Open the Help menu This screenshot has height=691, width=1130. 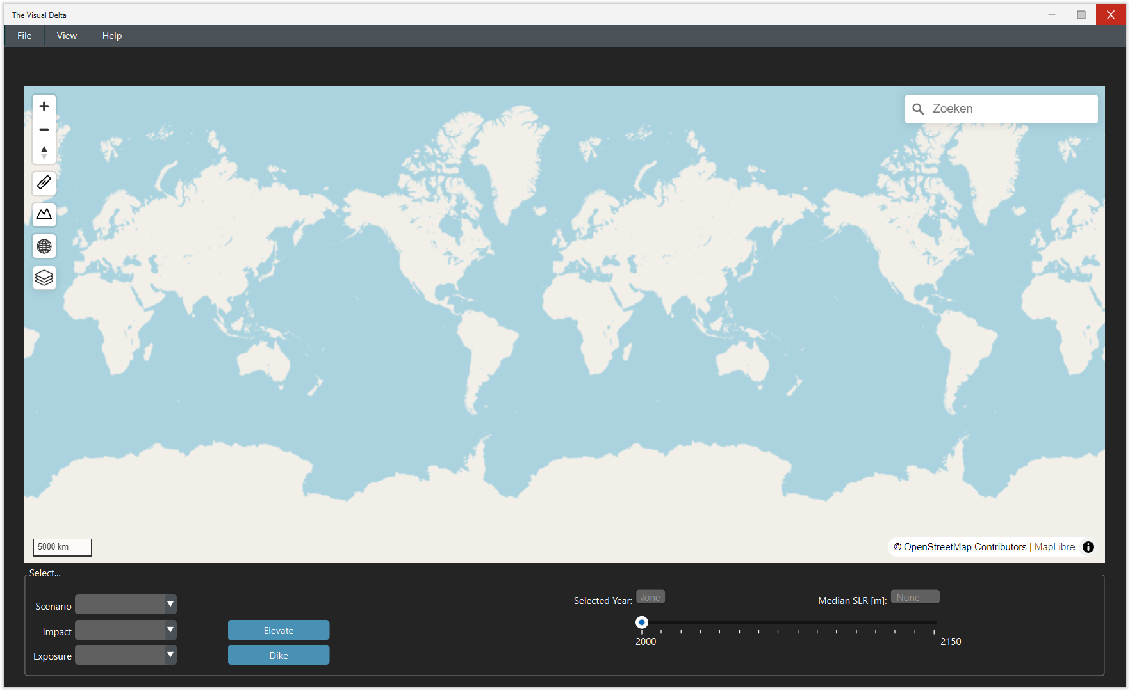112,36
